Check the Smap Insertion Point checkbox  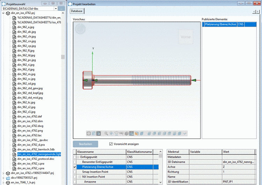(x=75, y=172)
